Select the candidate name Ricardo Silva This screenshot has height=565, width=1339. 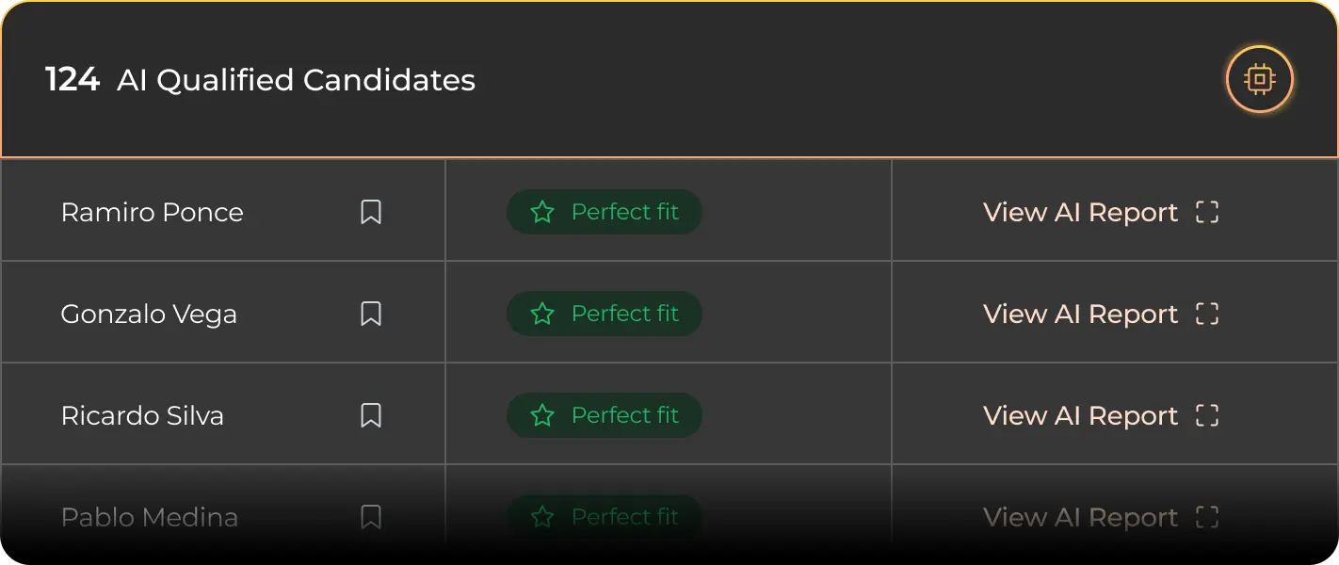pos(142,416)
